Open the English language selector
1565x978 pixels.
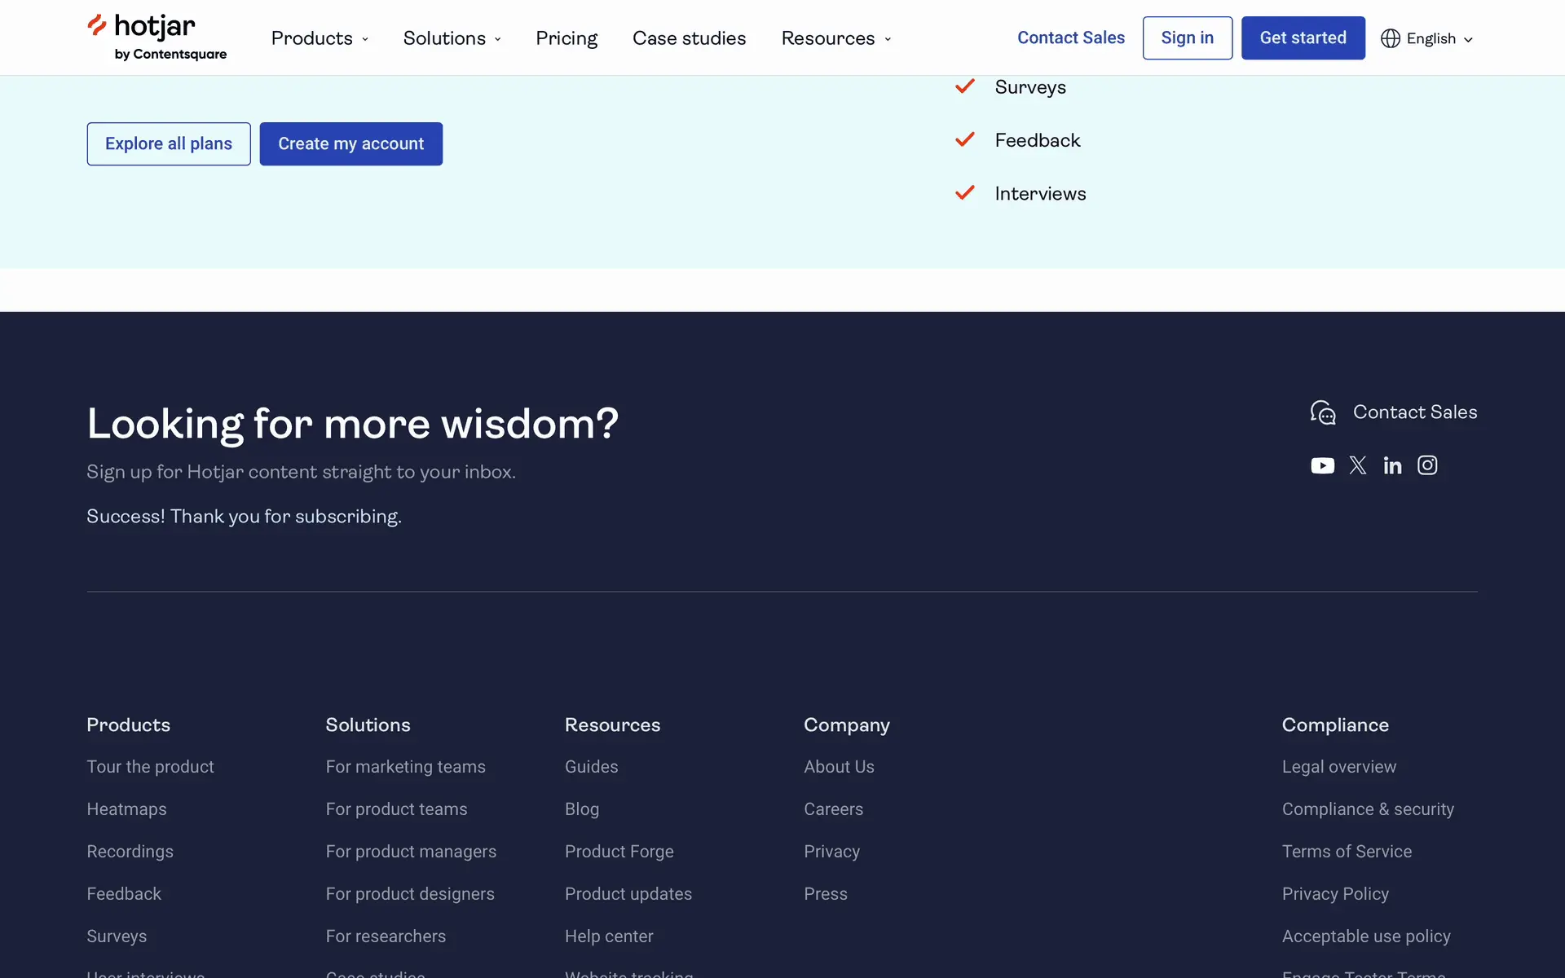1439,38
